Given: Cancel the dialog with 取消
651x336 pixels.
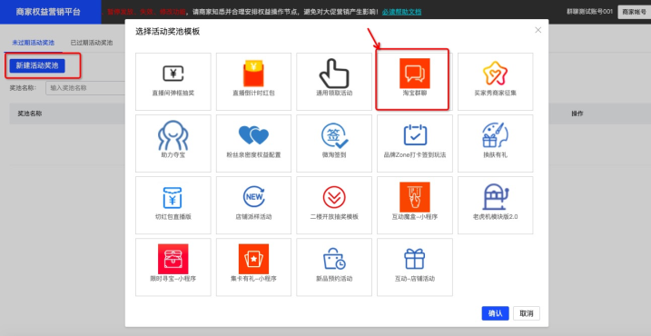Looking at the screenshot, I should (527, 313).
